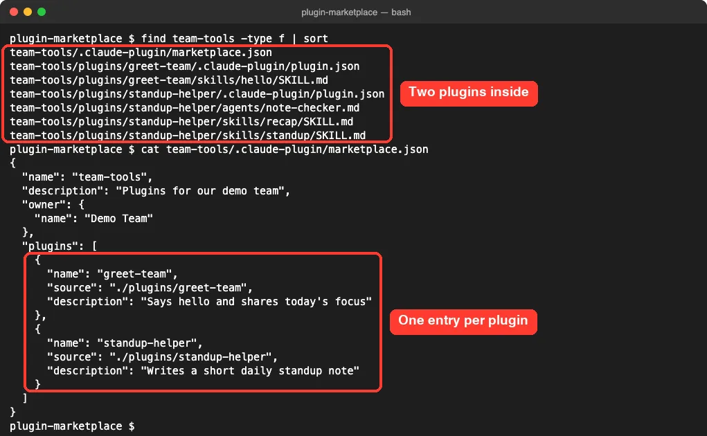Click the 'skills/hello/SKILL.md' path line
This screenshot has height=436, width=707.
169,80
